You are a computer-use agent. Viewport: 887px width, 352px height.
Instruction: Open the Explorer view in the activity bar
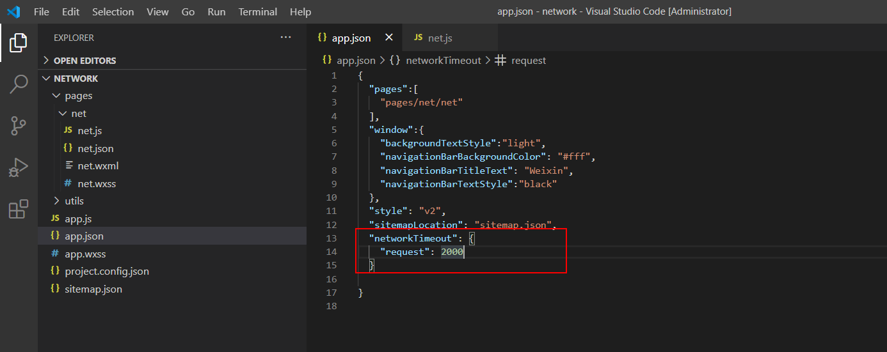[19, 43]
